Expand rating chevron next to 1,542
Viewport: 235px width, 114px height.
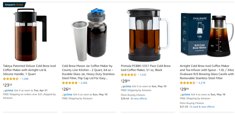point(138,75)
